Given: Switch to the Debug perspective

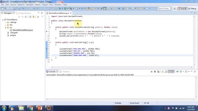Looking at the screenshot, I should click(x=192, y=9).
